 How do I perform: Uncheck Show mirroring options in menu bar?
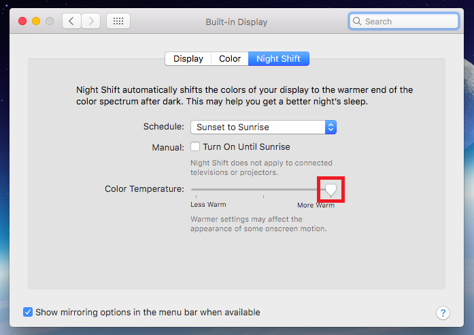28,312
